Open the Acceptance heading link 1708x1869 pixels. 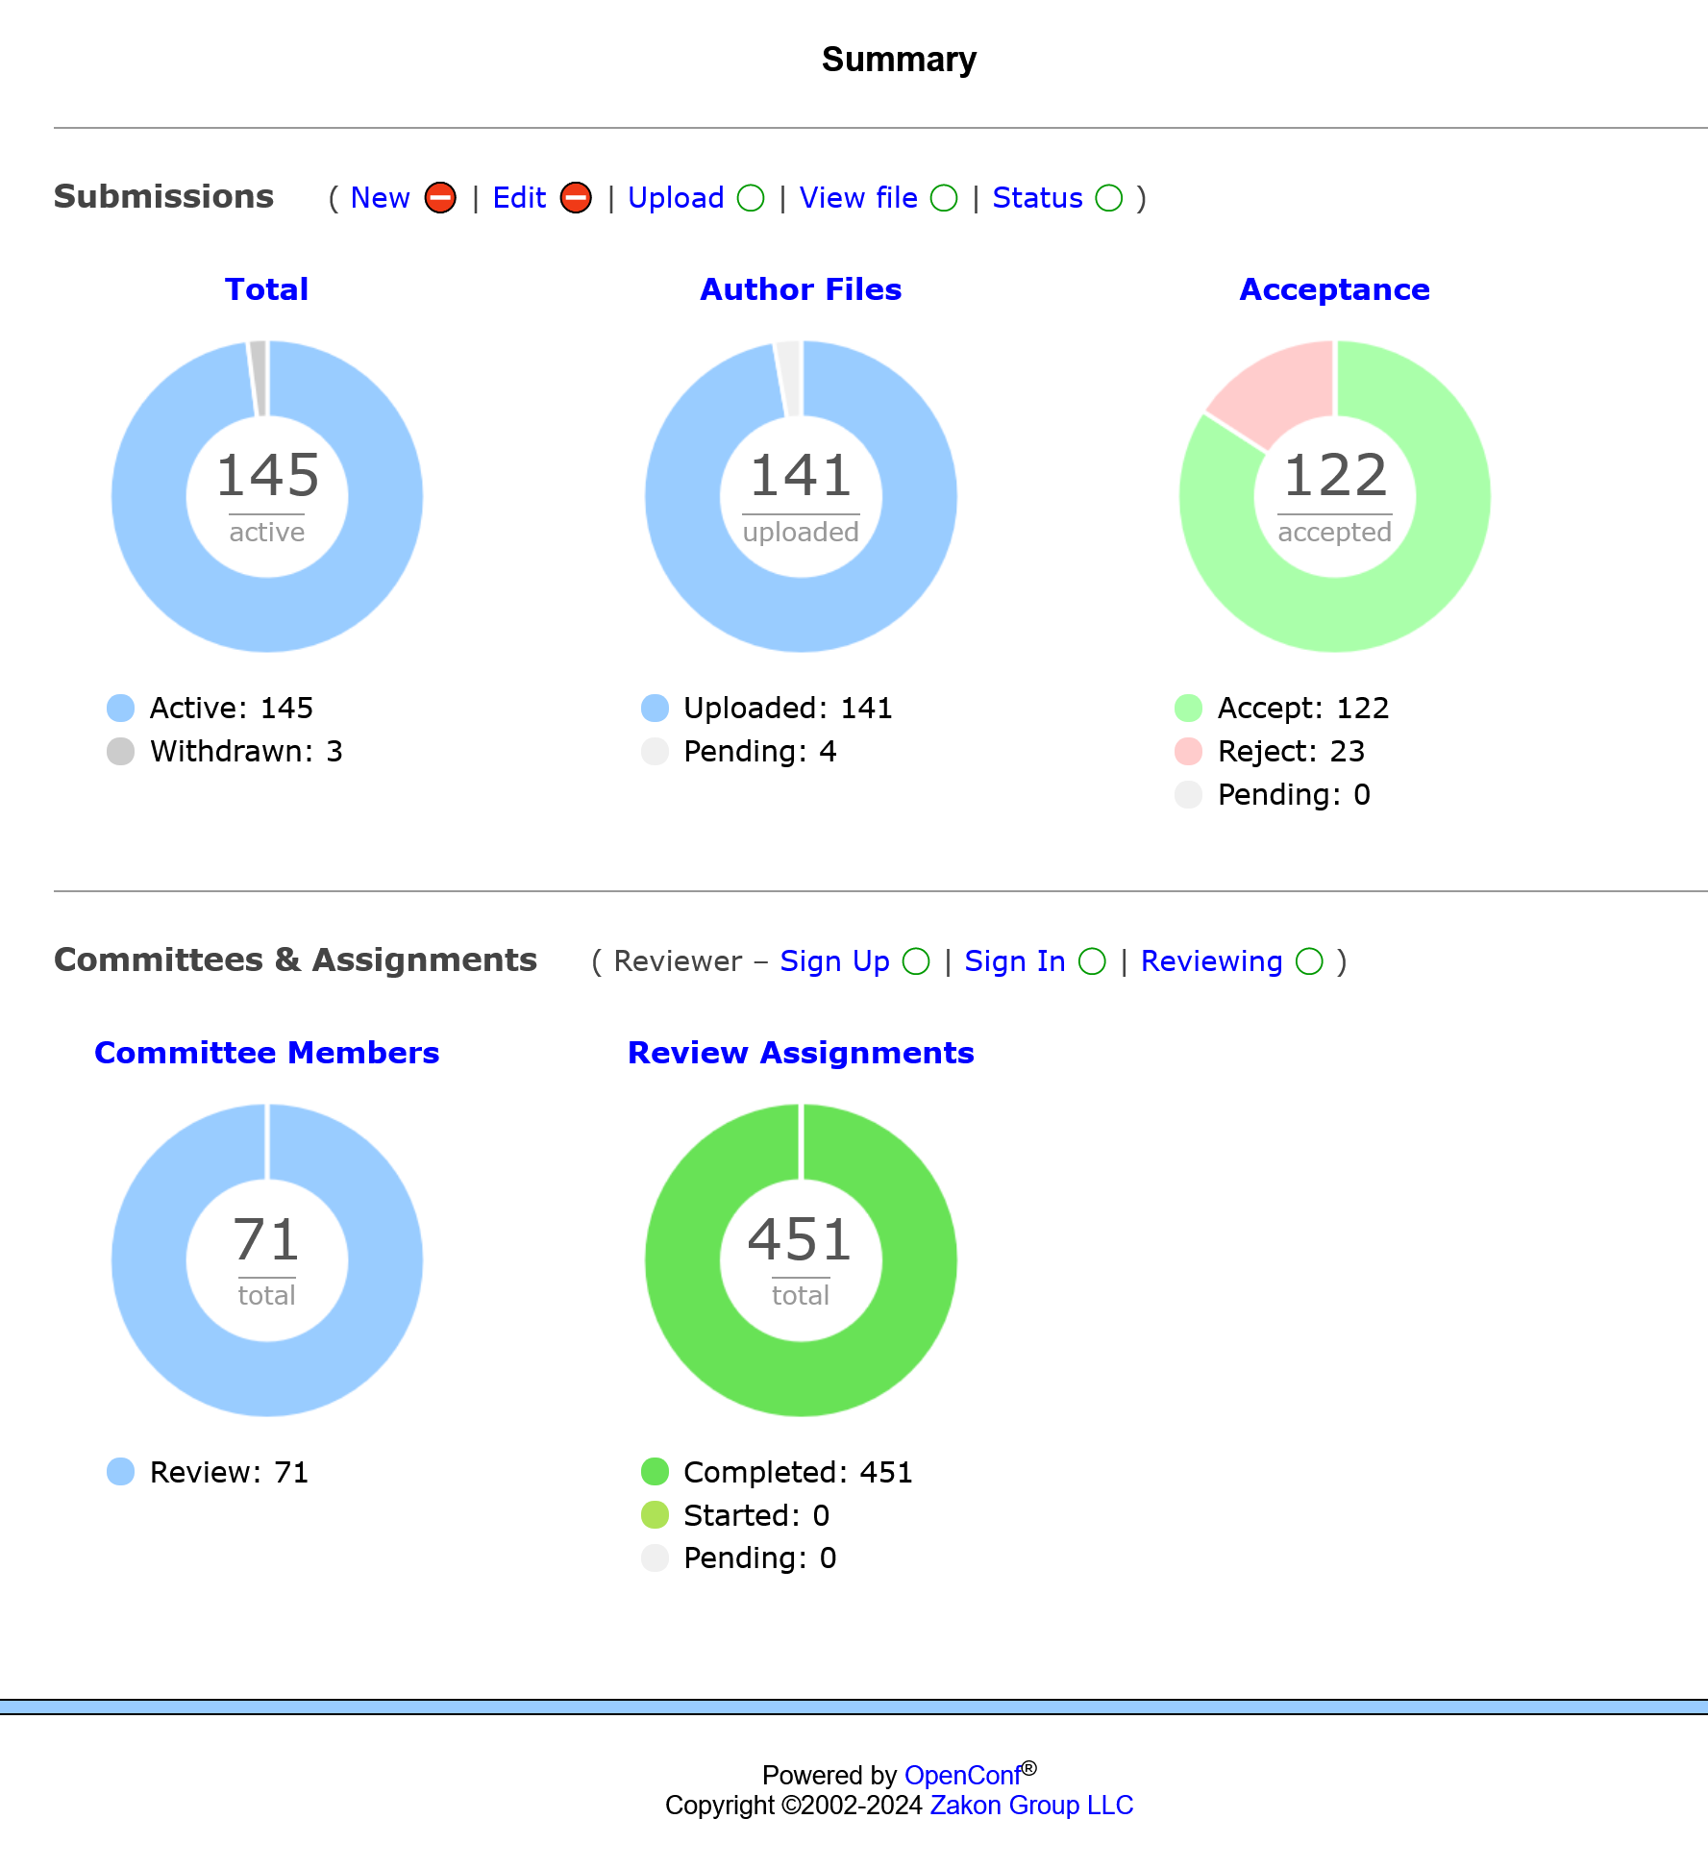coord(1334,289)
